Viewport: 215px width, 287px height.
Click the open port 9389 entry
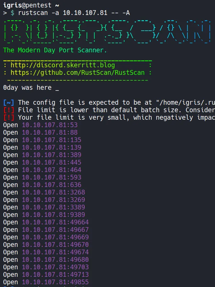coord(53,215)
